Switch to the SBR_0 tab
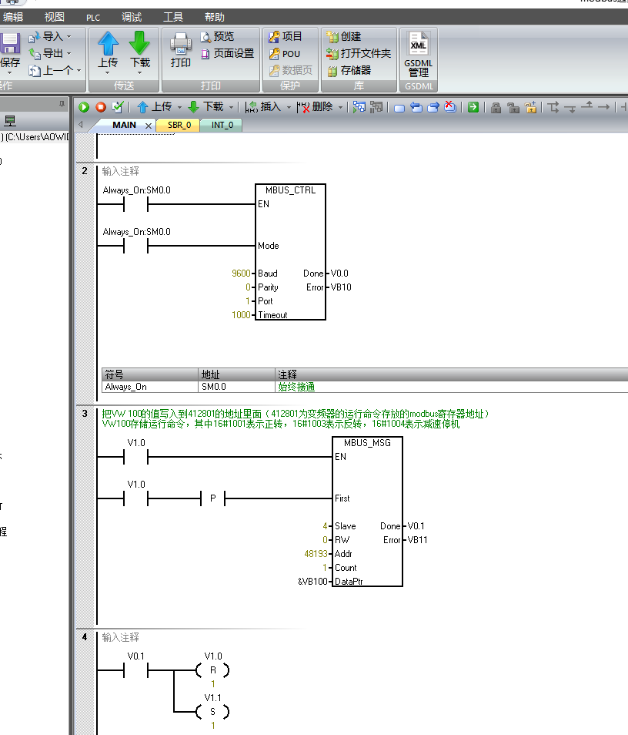628x735 pixels. [x=178, y=125]
